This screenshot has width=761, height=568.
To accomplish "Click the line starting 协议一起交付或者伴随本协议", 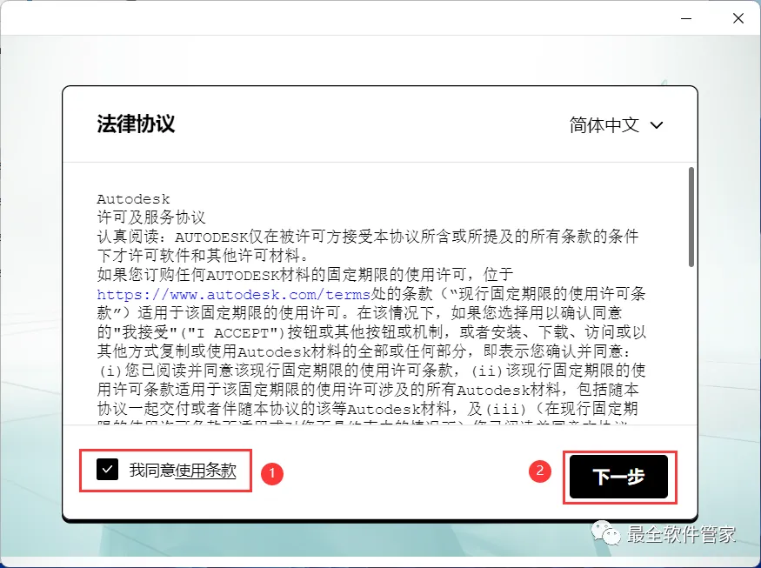I will click(367, 409).
